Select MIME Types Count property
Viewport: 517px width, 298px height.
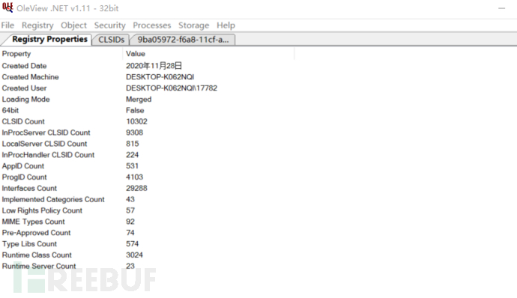(x=33, y=222)
